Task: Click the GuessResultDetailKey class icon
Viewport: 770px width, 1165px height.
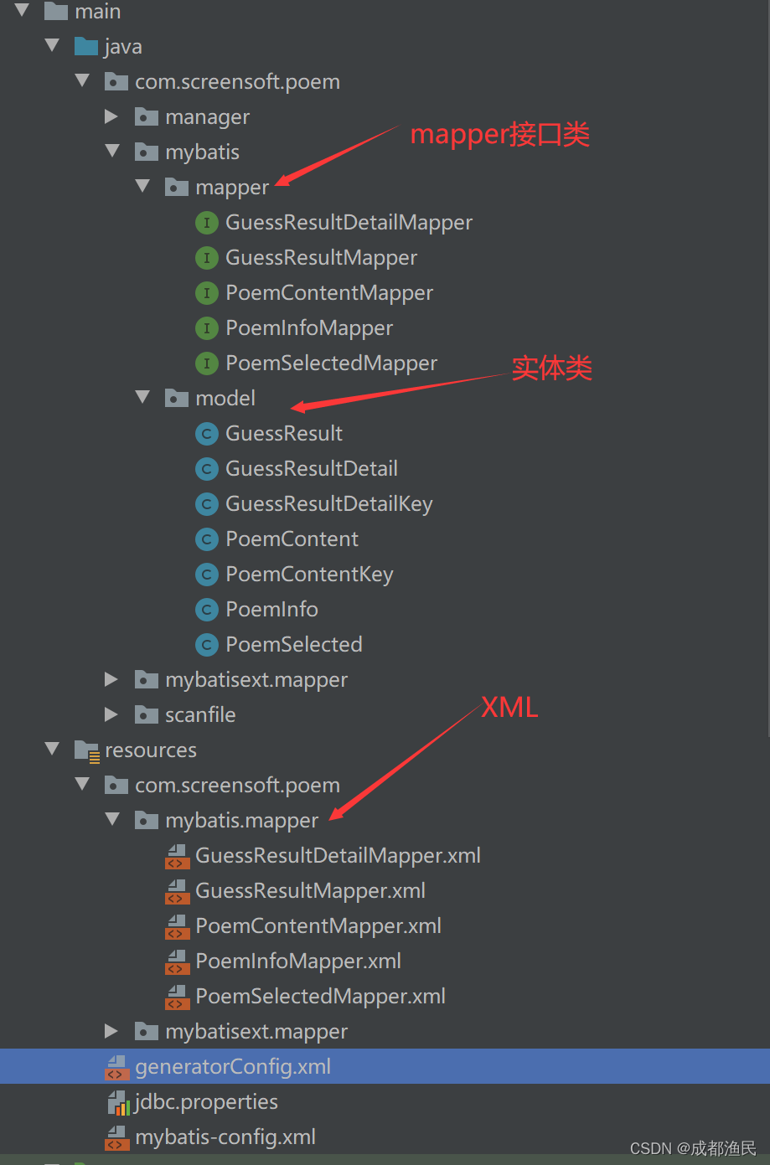Action: 206,504
